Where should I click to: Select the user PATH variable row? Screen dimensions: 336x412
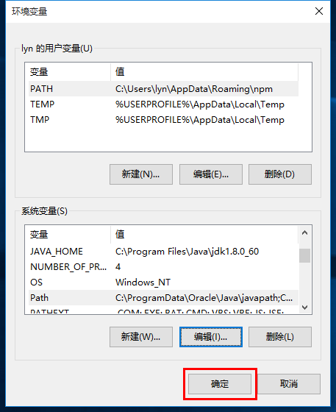point(163,89)
